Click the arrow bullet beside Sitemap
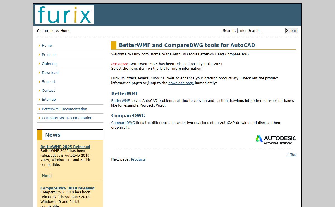This screenshot has height=207, width=335. [x=39, y=99]
